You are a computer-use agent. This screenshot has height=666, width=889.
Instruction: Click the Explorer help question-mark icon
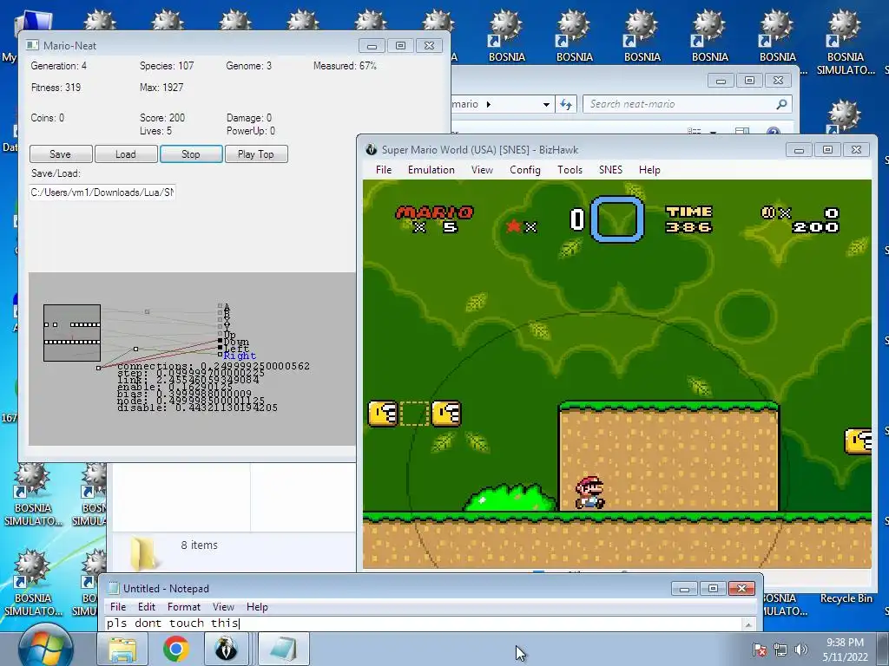click(x=774, y=132)
